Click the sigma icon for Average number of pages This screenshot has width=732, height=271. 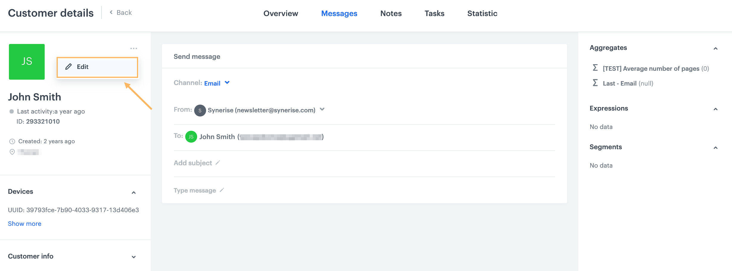click(595, 68)
